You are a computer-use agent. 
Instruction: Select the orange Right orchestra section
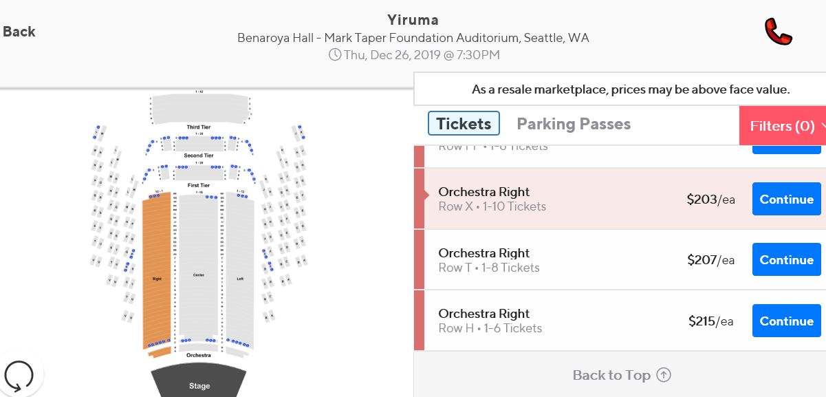point(156,272)
